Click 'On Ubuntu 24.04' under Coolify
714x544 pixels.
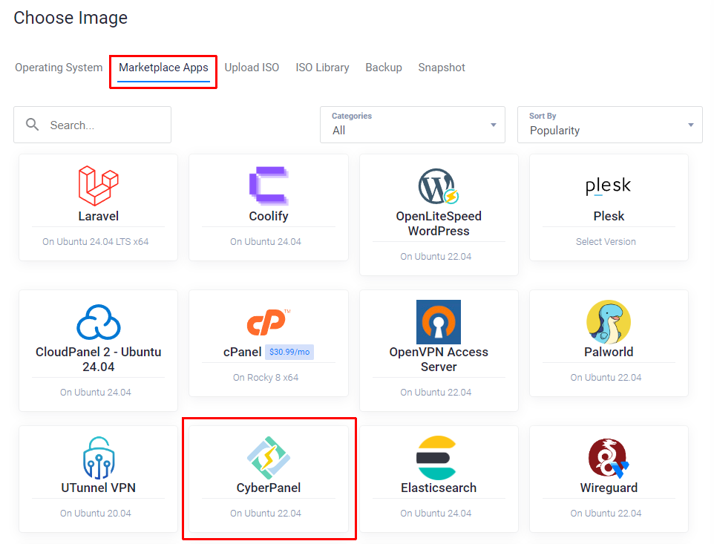(266, 241)
